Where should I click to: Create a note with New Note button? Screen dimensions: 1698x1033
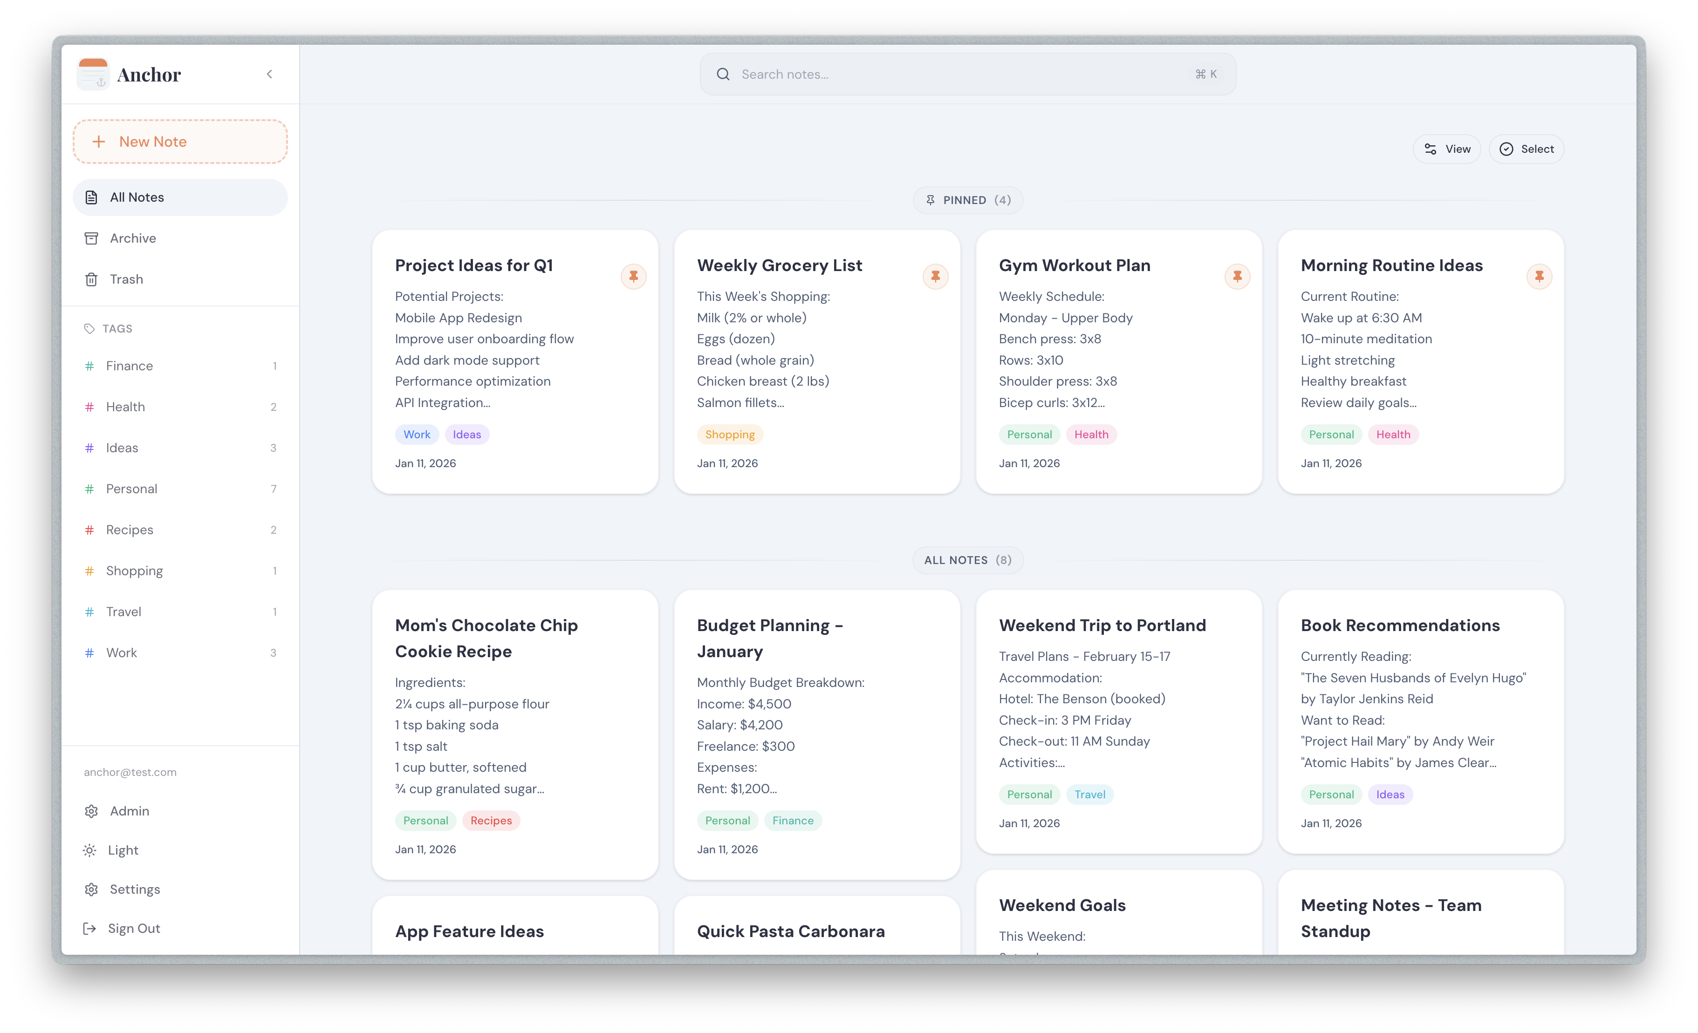[x=180, y=142]
